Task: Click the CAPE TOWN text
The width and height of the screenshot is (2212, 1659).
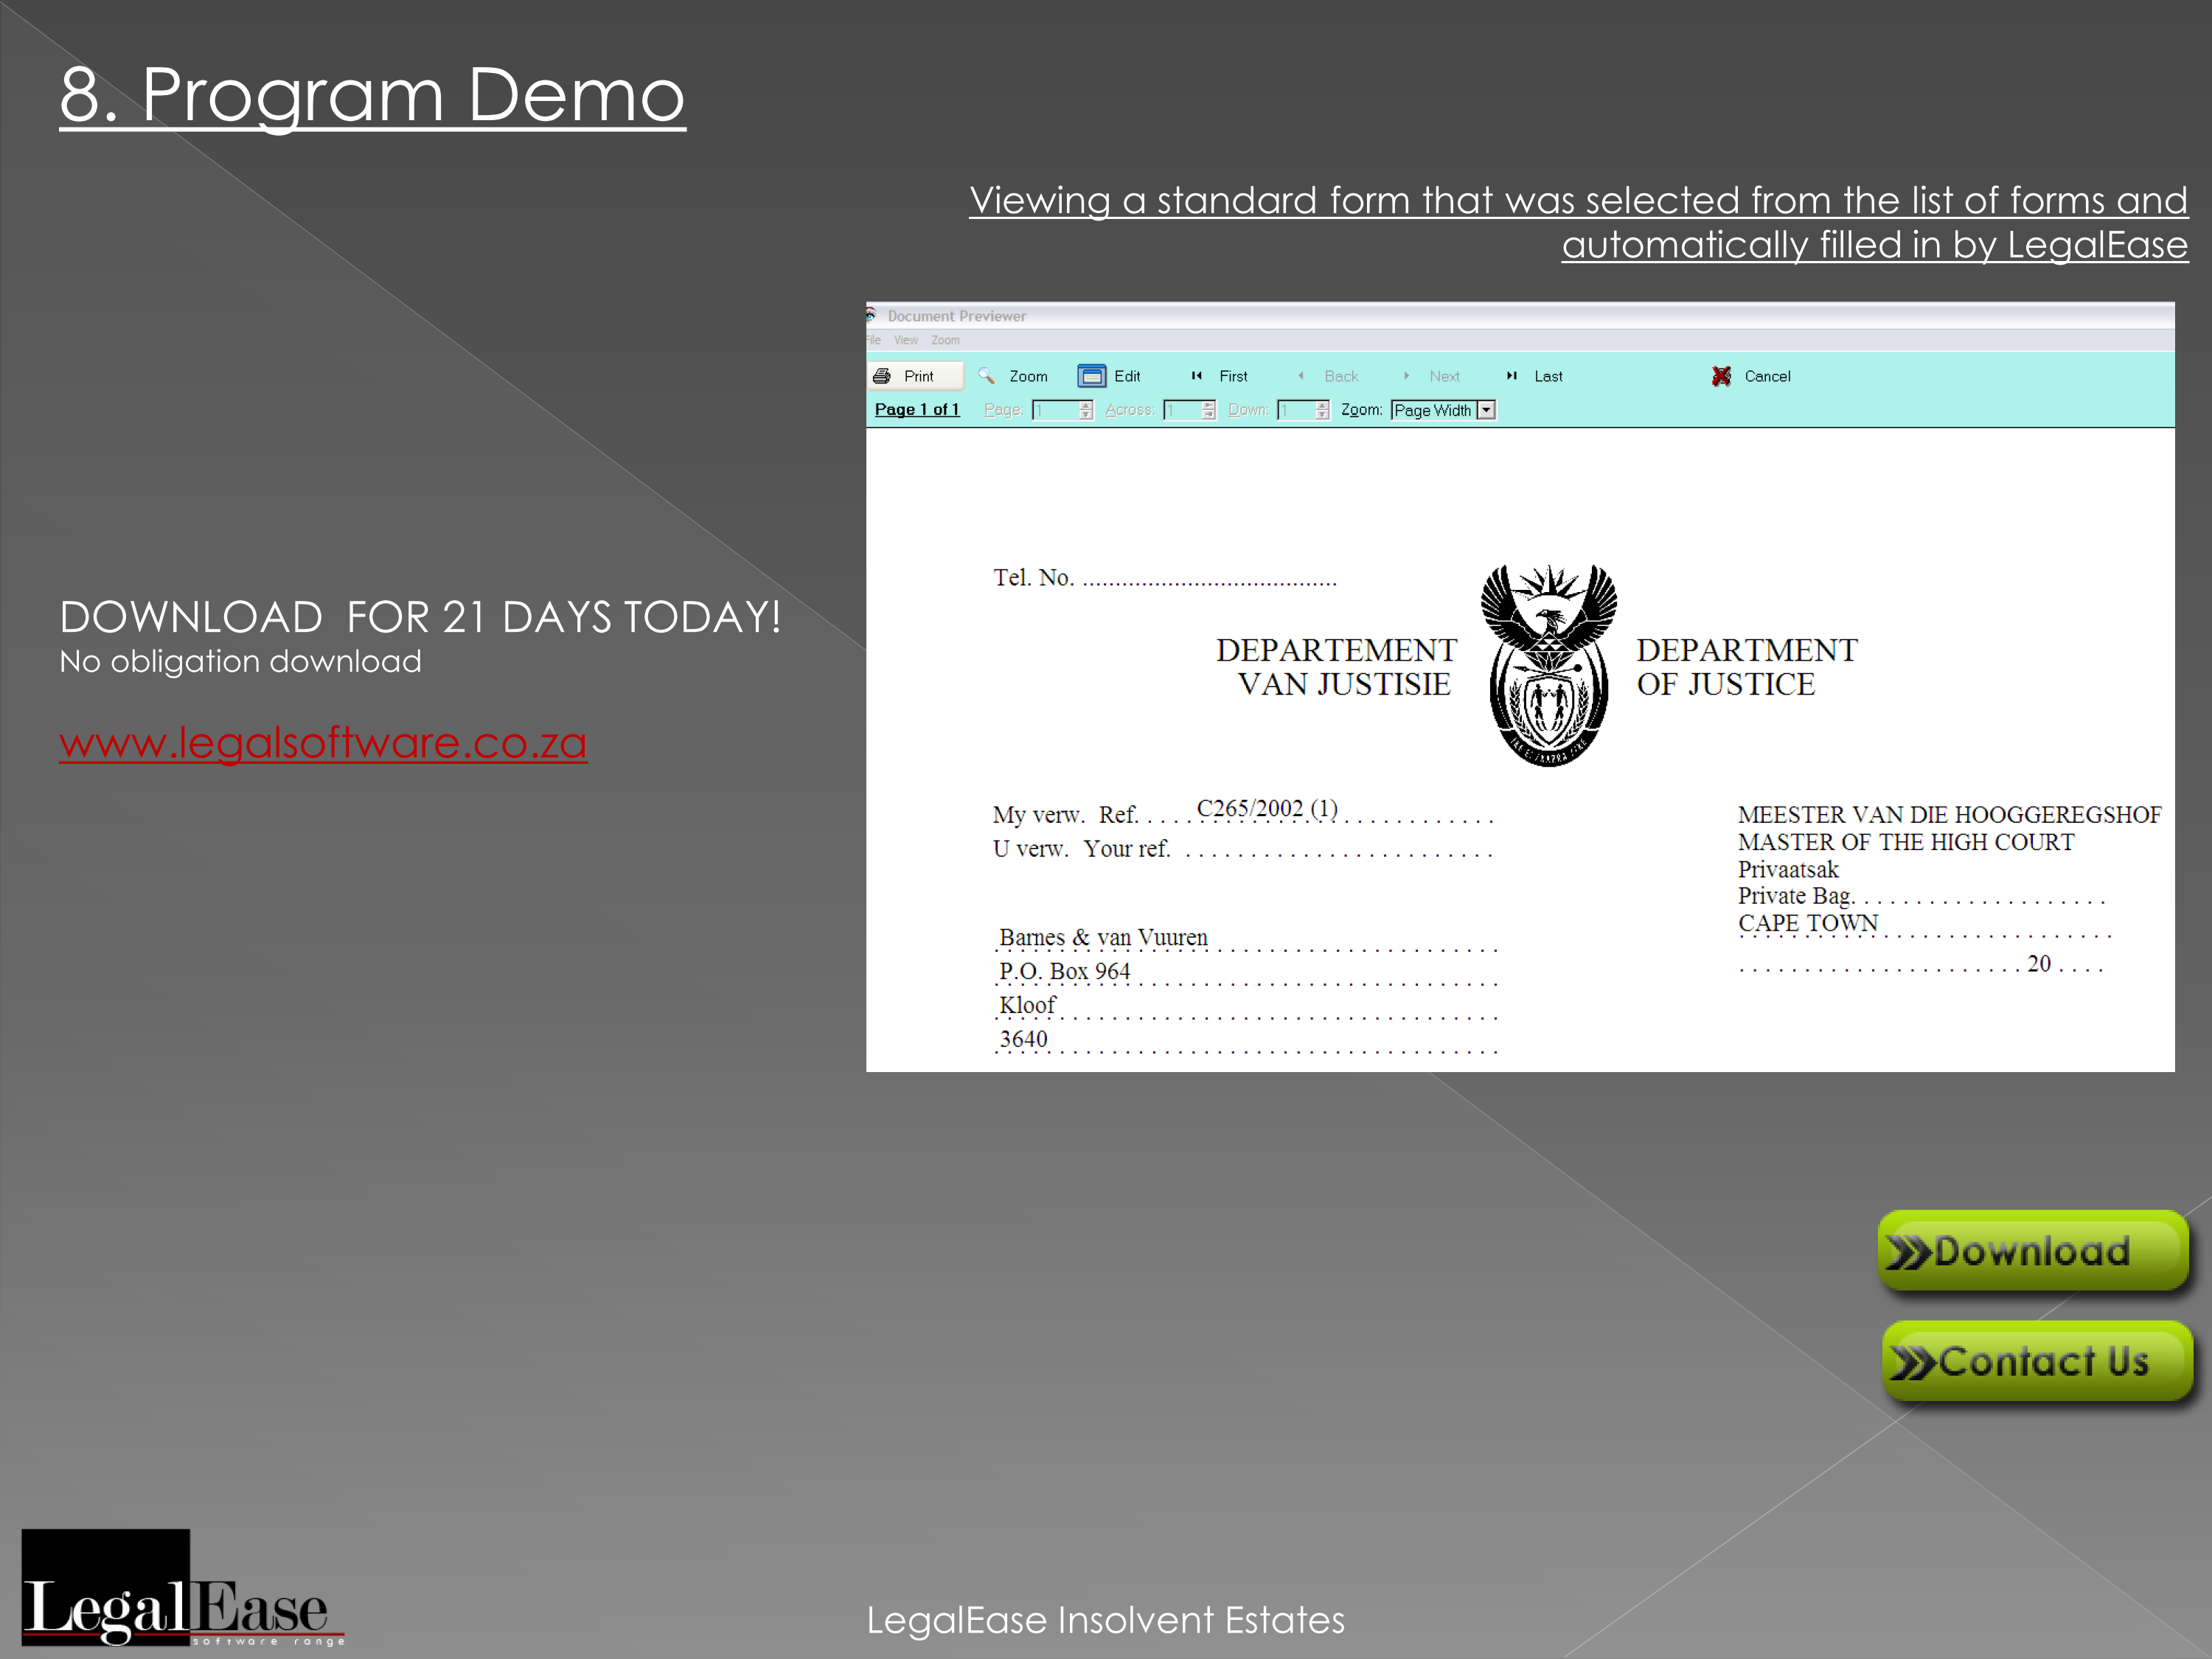Action: point(1808,923)
